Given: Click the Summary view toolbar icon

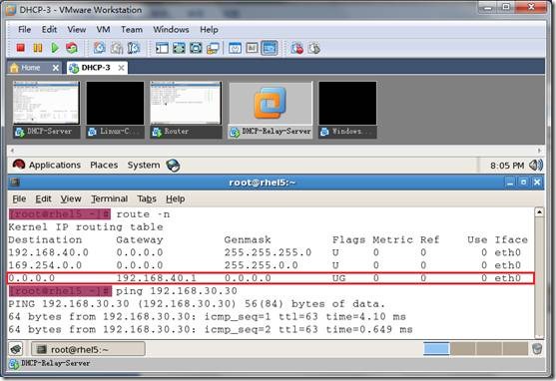Looking at the screenshot, I should coord(235,48).
